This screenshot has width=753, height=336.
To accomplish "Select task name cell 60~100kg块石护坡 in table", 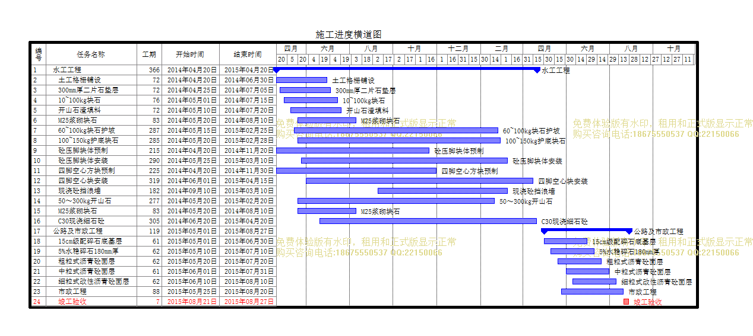I will [x=91, y=130].
